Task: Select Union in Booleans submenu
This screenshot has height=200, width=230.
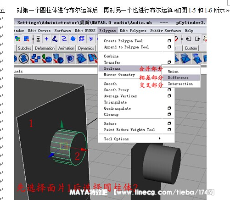Action: 173,72
